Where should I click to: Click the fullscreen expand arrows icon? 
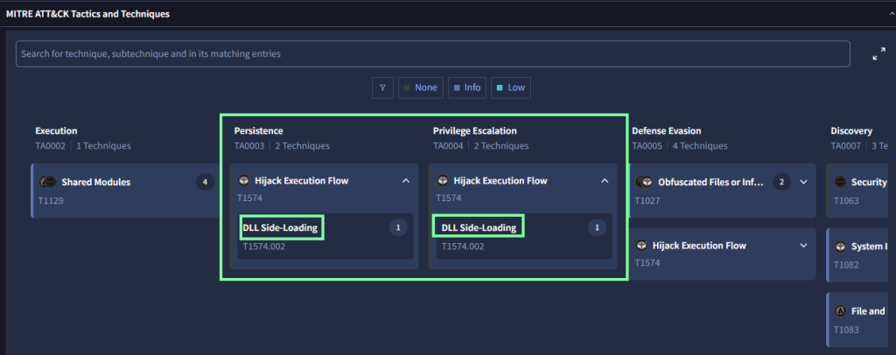(878, 54)
